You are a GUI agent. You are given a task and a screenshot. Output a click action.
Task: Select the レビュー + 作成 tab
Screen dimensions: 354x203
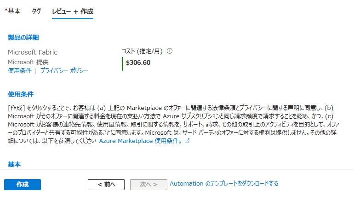(73, 11)
